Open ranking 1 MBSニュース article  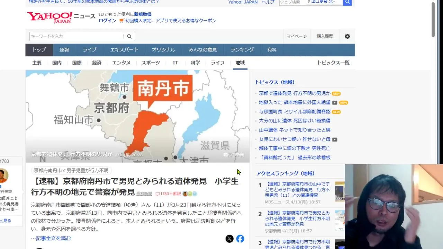(x=297, y=190)
